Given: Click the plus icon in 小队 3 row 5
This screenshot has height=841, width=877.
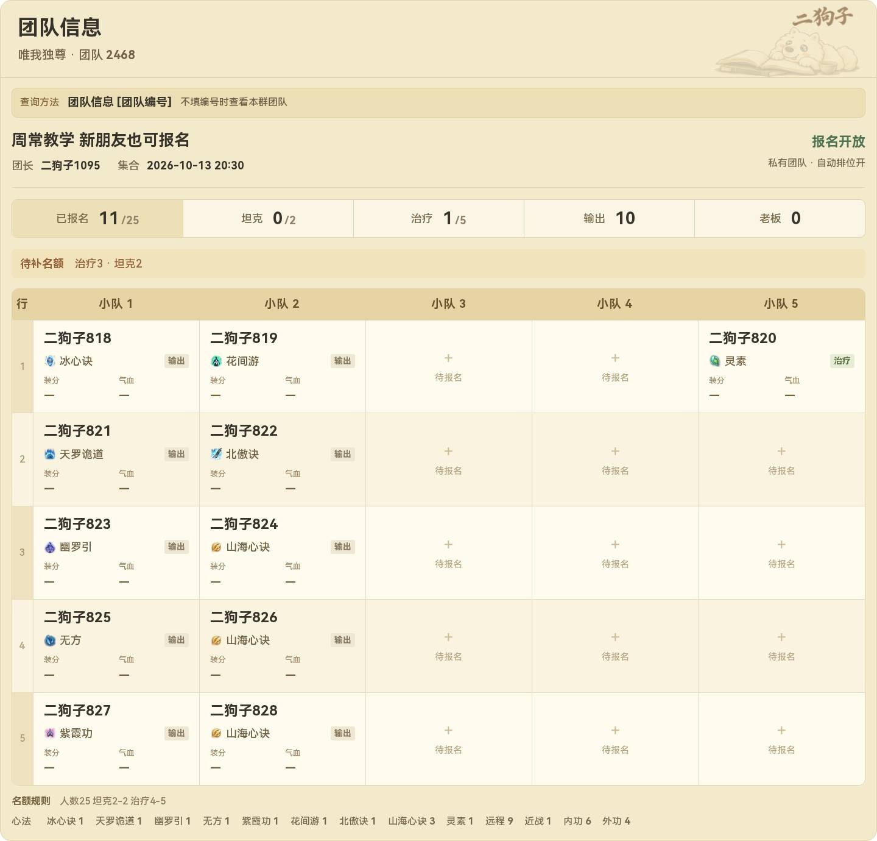Looking at the screenshot, I should click(448, 730).
